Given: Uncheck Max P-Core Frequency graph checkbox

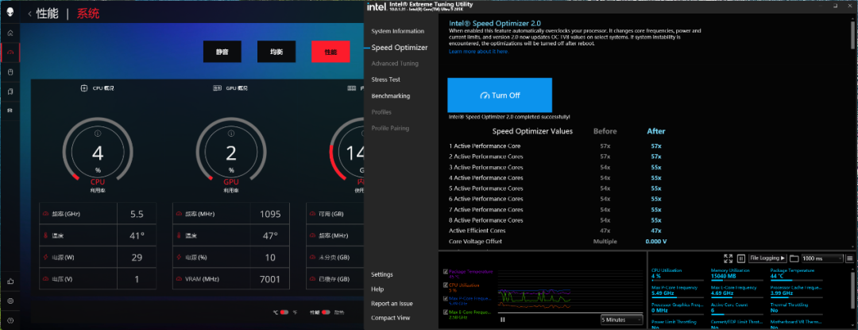Looking at the screenshot, I should tap(445, 298).
